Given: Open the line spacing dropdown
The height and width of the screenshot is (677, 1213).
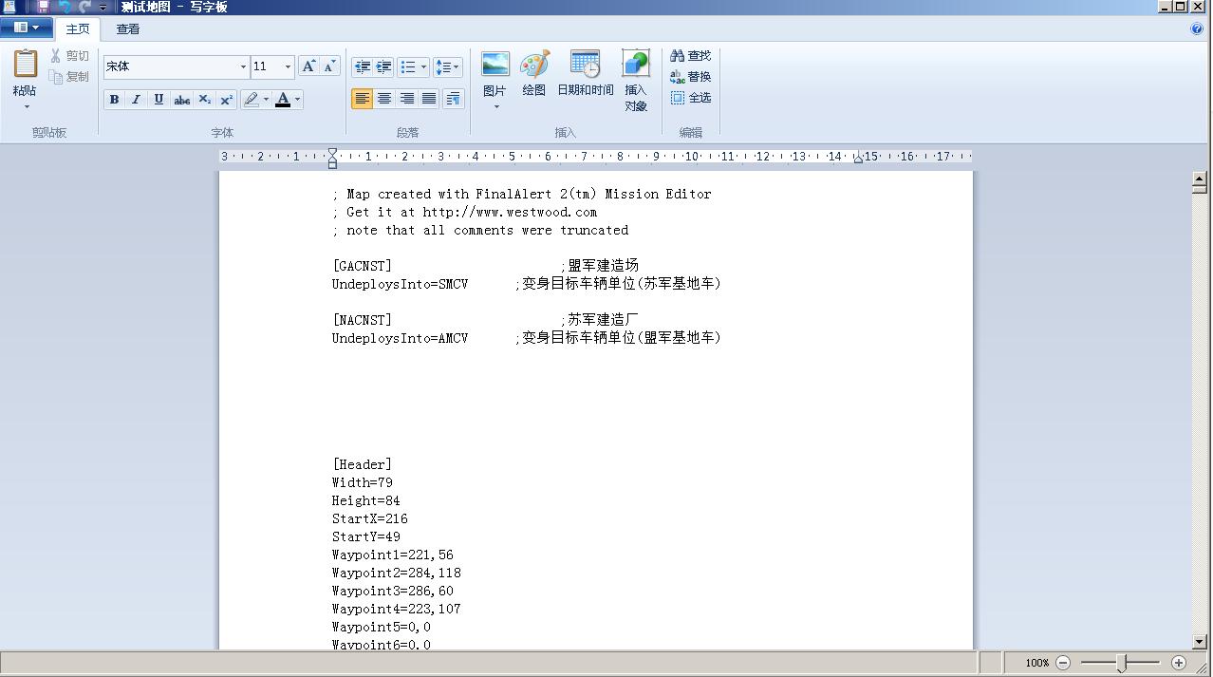Looking at the screenshot, I should [447, 66].
